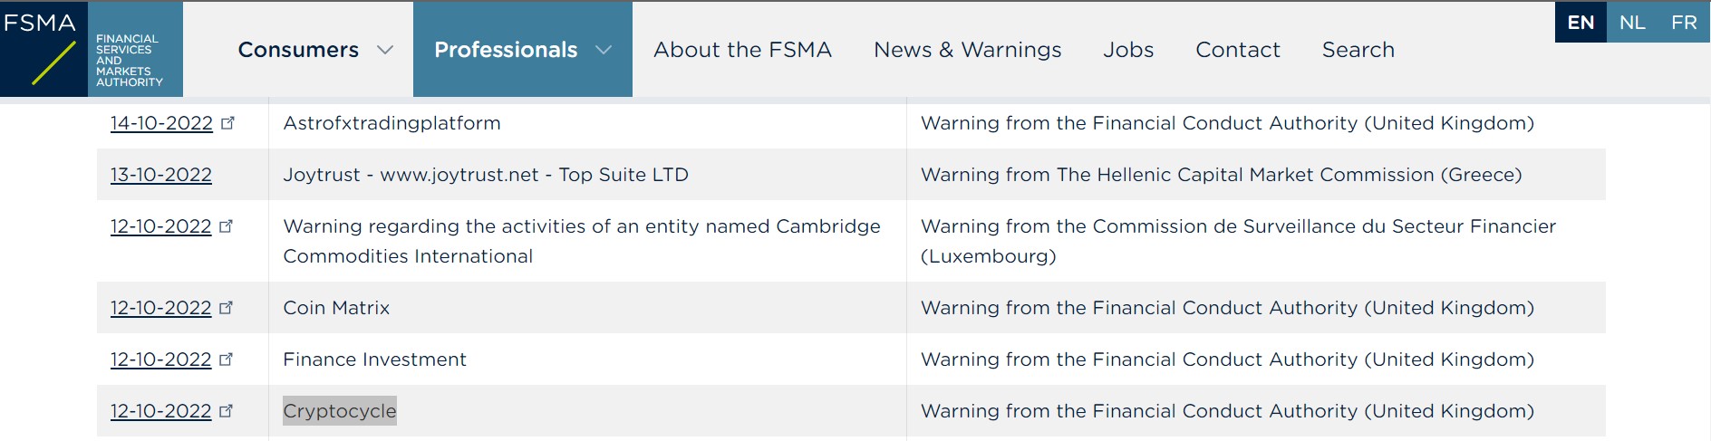1711x441 pixels.
Task: Expand the Consumers menu chevron
Action: point(385,50)
